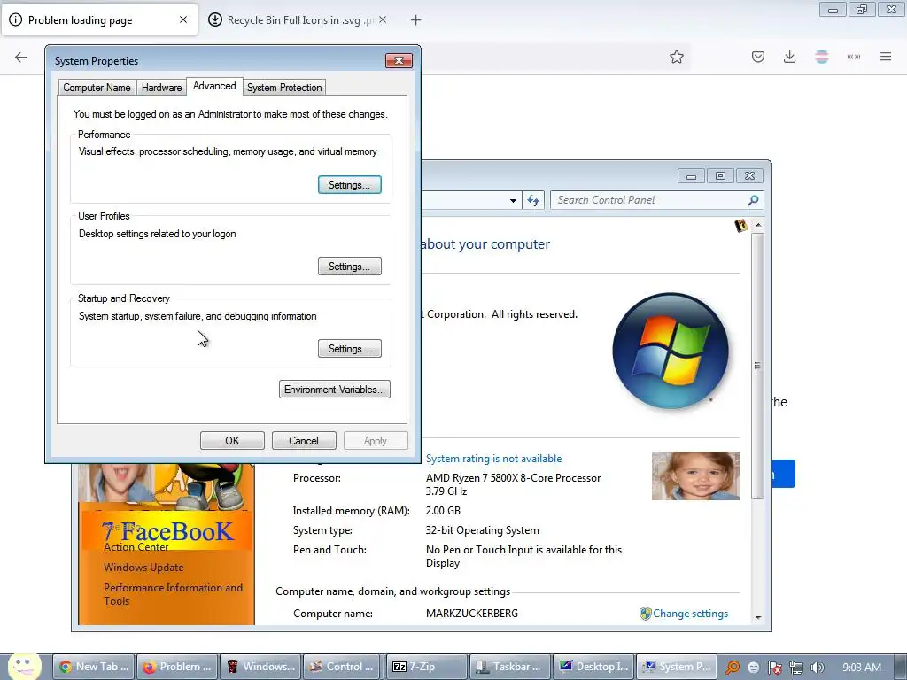907x680 pixels.
Task: Open a new browser tab
Action: coord(415,20)
